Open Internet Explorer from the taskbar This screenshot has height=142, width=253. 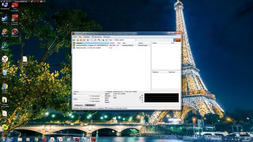pyautogui.click(x=11, y=139)
